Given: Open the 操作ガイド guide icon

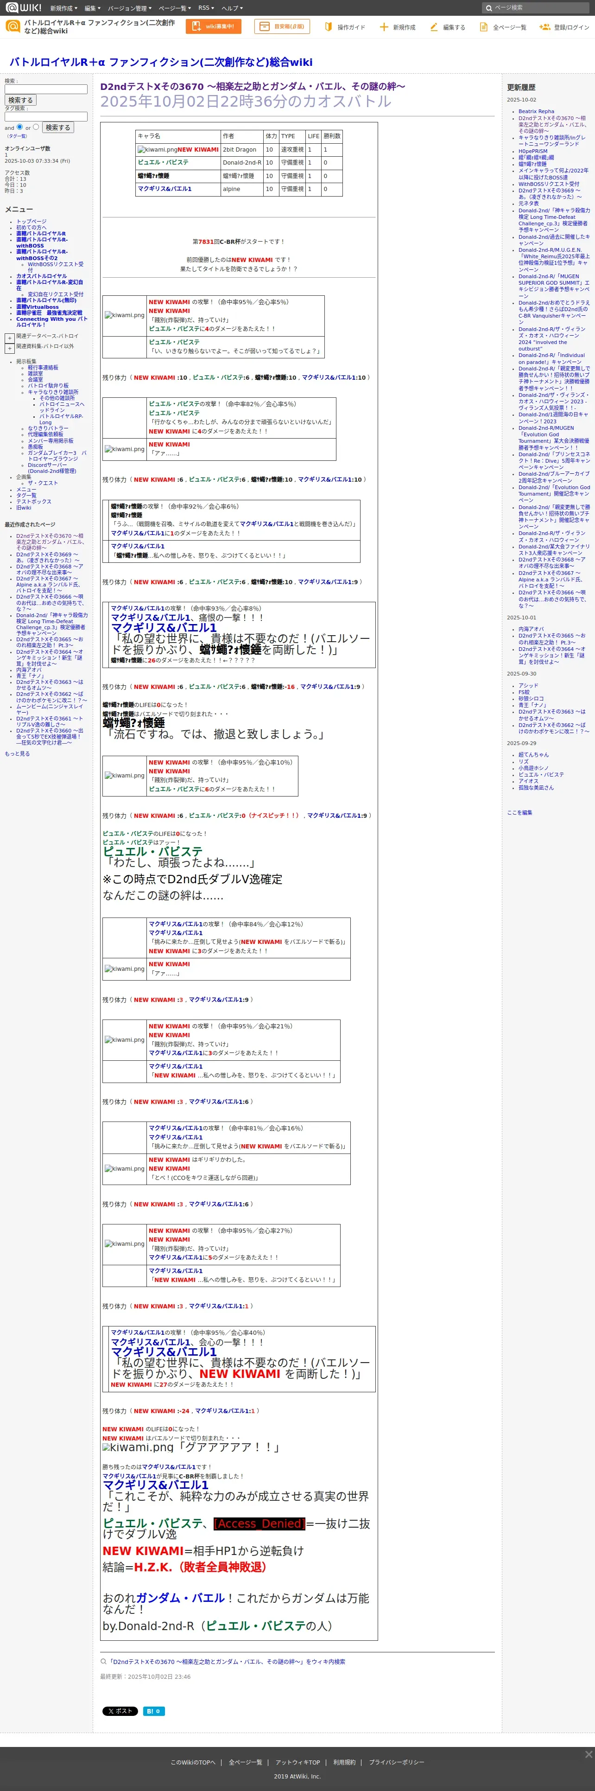Looking at the screenshot, I should click(328, 26).
